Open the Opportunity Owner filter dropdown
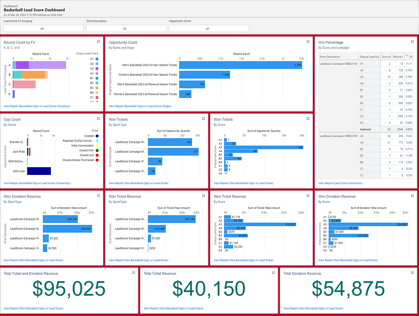The width and height of the screenshot is (419, 316). 209,28
